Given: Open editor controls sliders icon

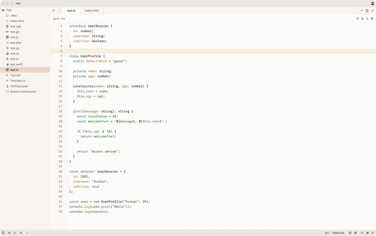Looking at the screenshot, I should coord(372,18).
